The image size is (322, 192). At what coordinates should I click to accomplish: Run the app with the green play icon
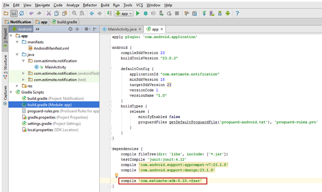138,13
